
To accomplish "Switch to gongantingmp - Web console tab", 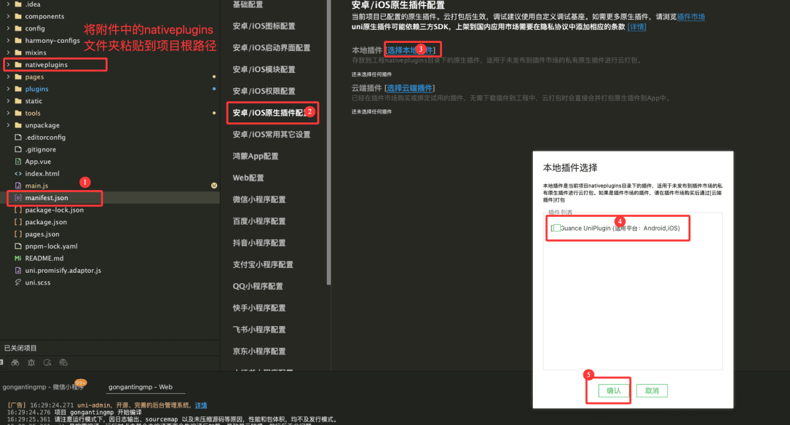I will (x=141, y=387).
